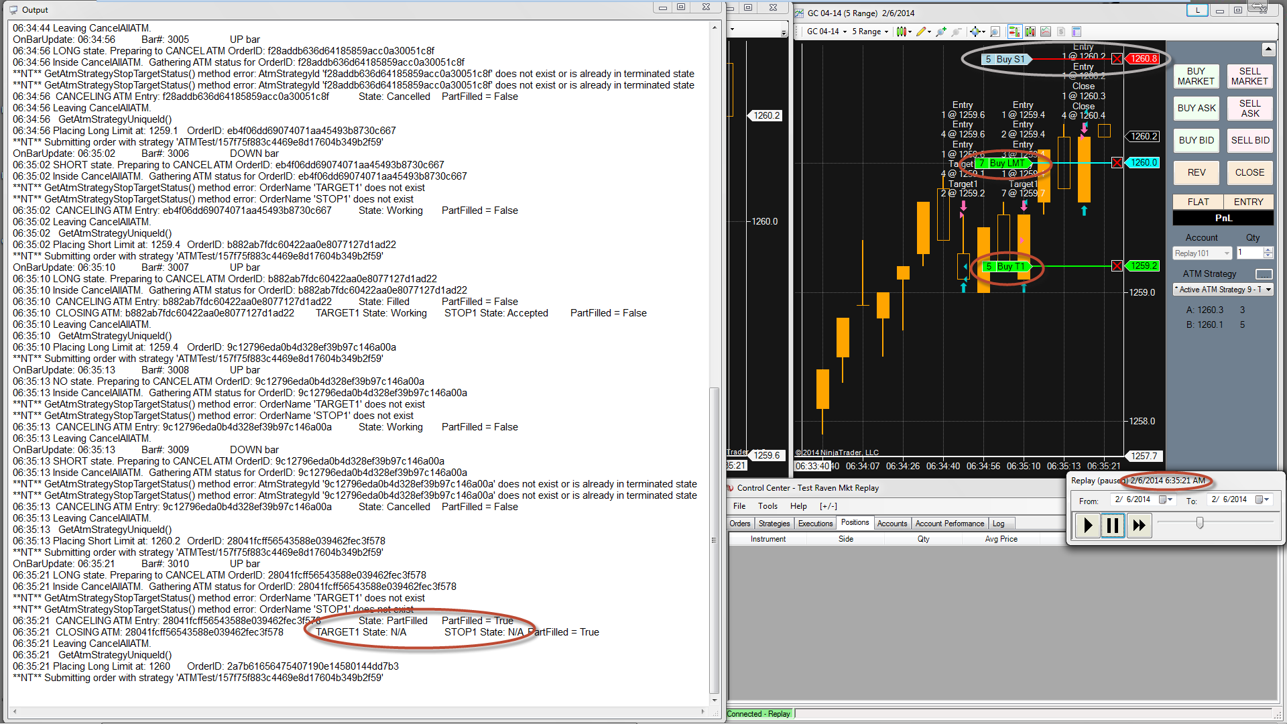Switch to the Executions tab

point(815,524)
